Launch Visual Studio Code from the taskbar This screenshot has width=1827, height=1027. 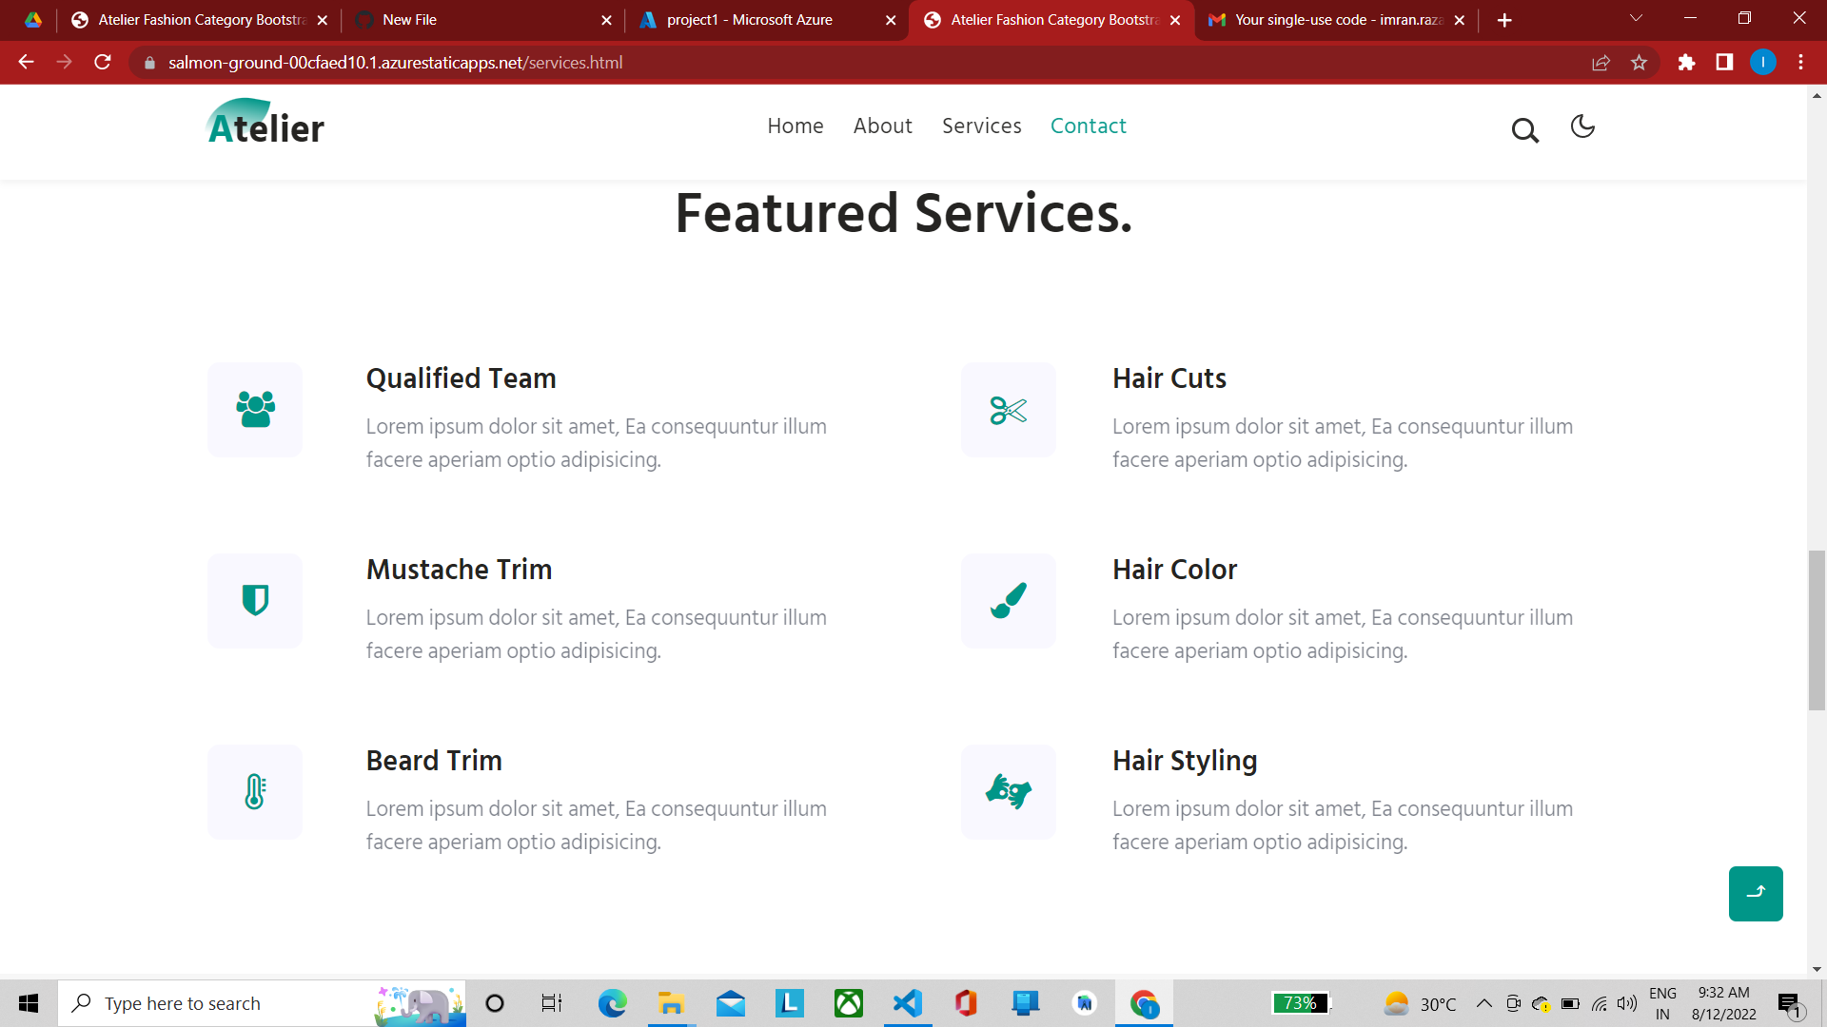[x=907, y=1003]
